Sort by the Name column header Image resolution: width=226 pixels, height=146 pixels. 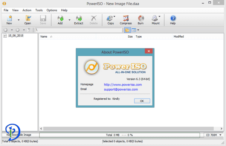click(67, 36)
